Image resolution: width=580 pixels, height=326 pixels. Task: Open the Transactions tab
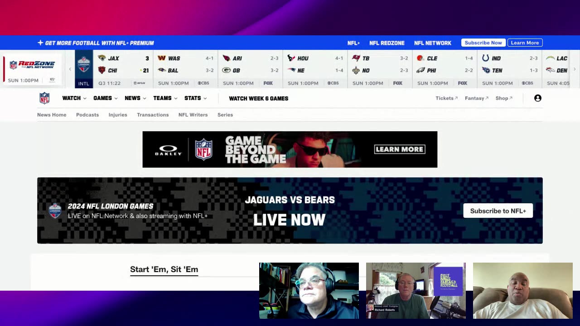click(x=153, y=115)
